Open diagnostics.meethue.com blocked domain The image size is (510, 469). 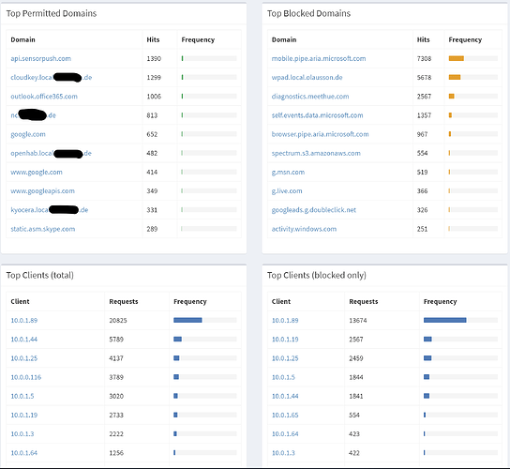pos(310,97)
